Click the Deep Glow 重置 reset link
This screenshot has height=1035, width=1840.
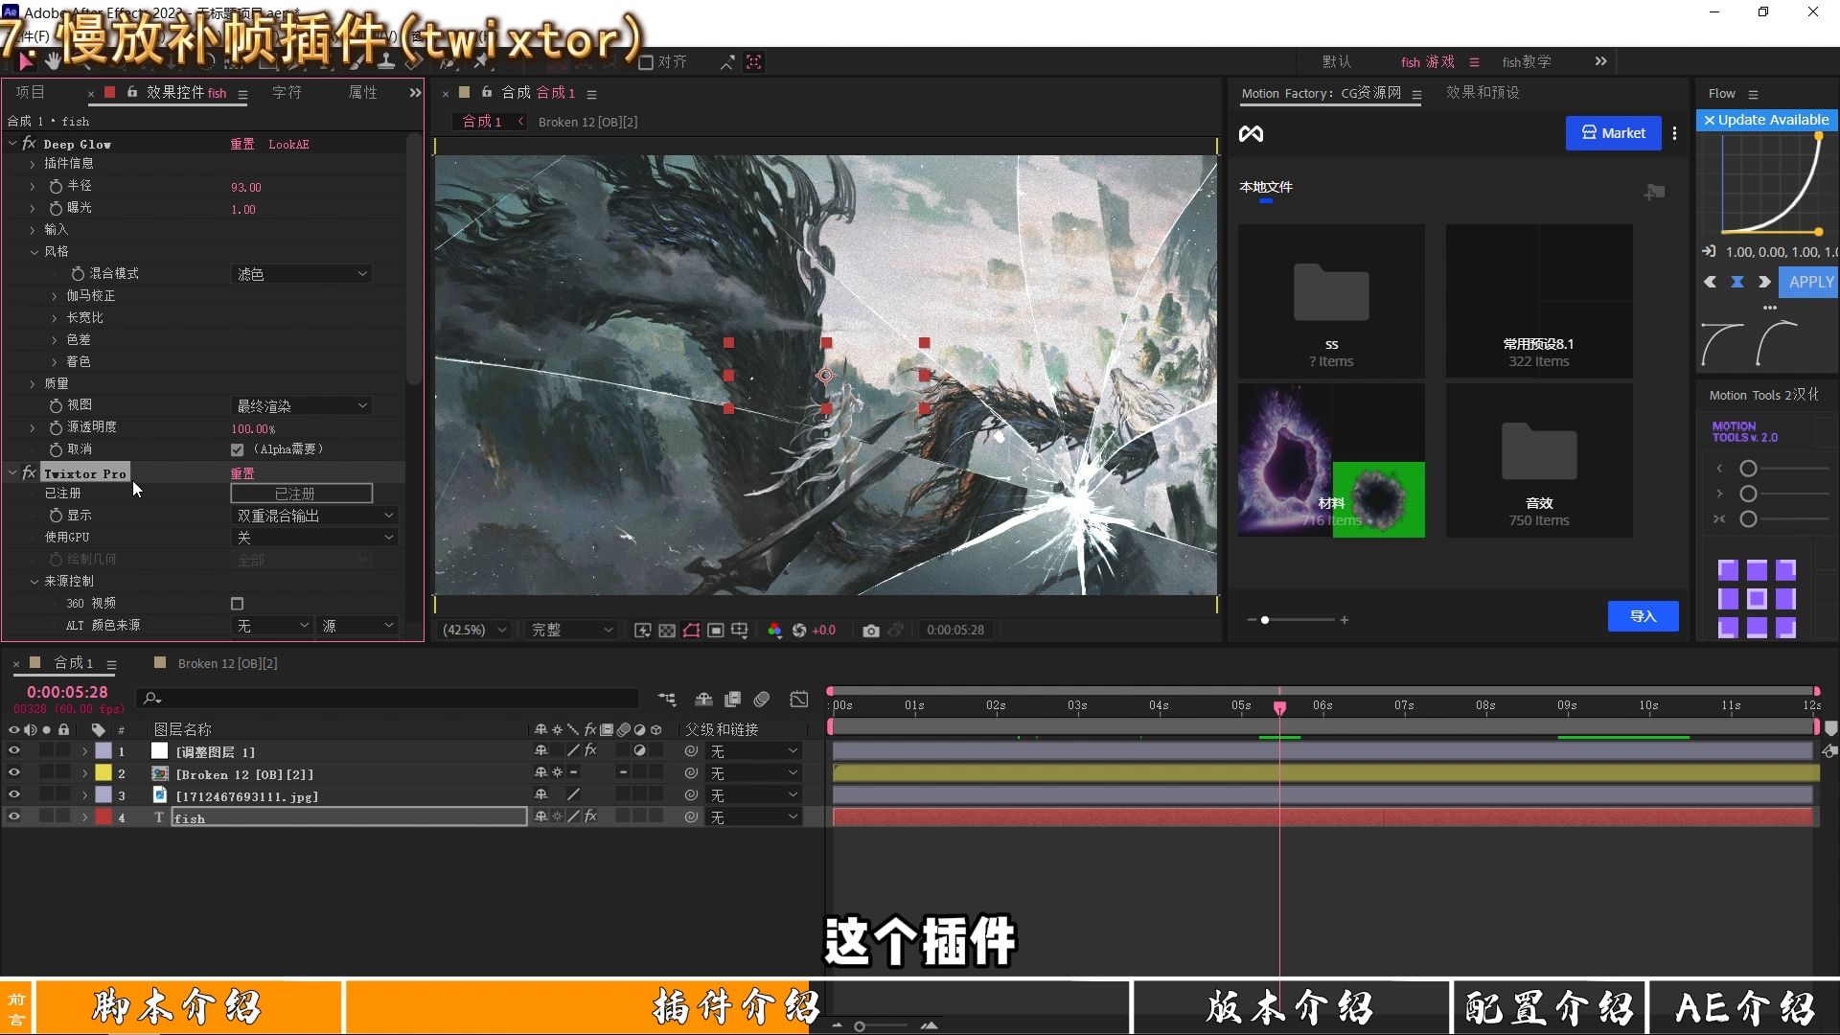pos(242,144)
